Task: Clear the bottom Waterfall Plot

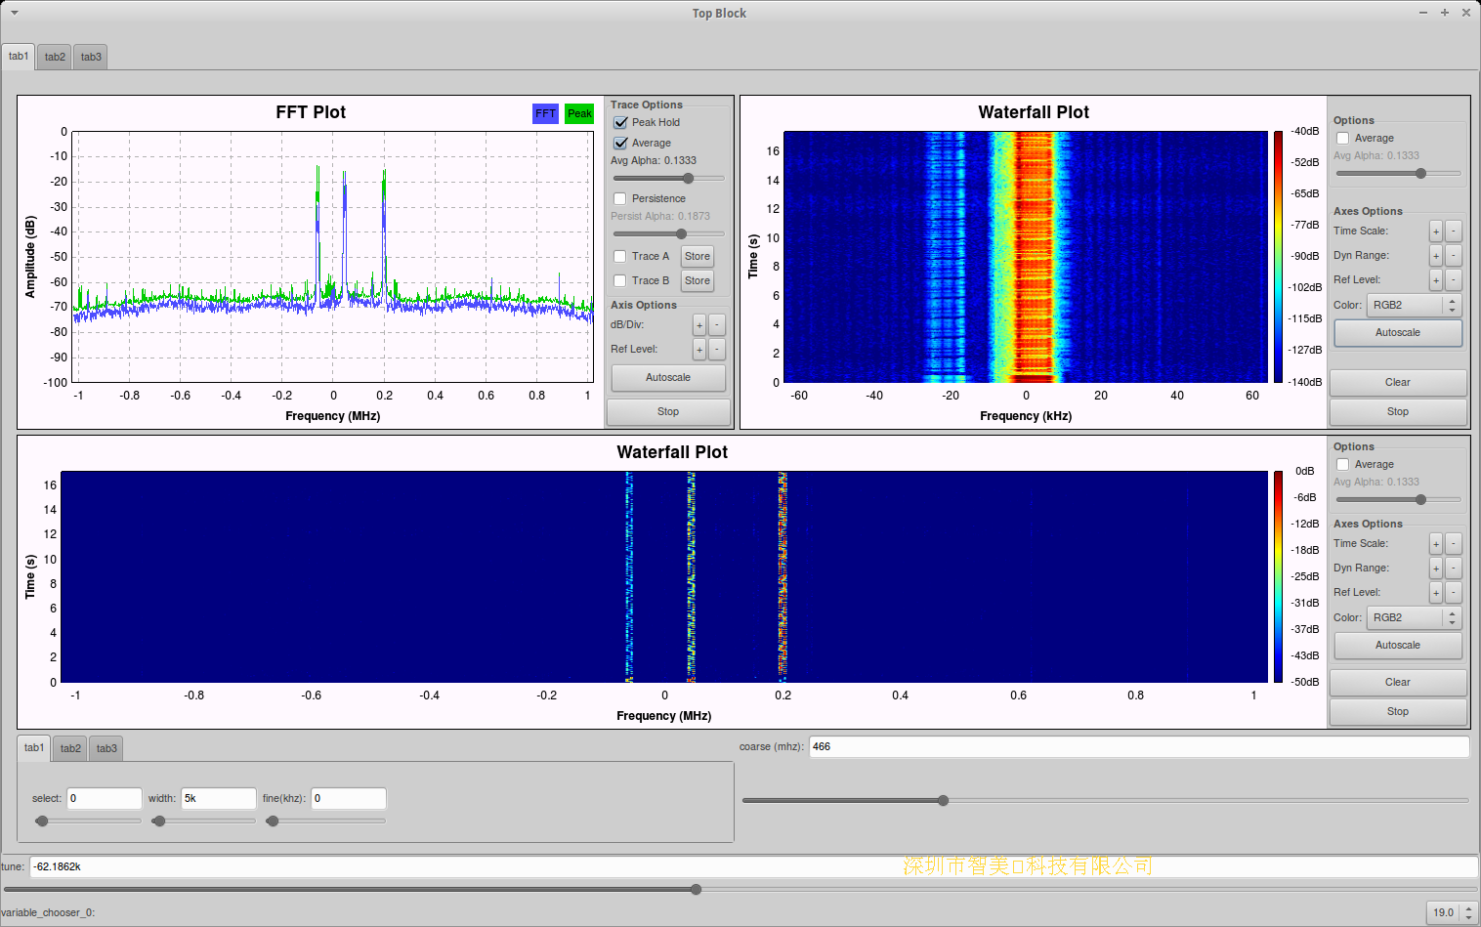Action: (1397, 683)
